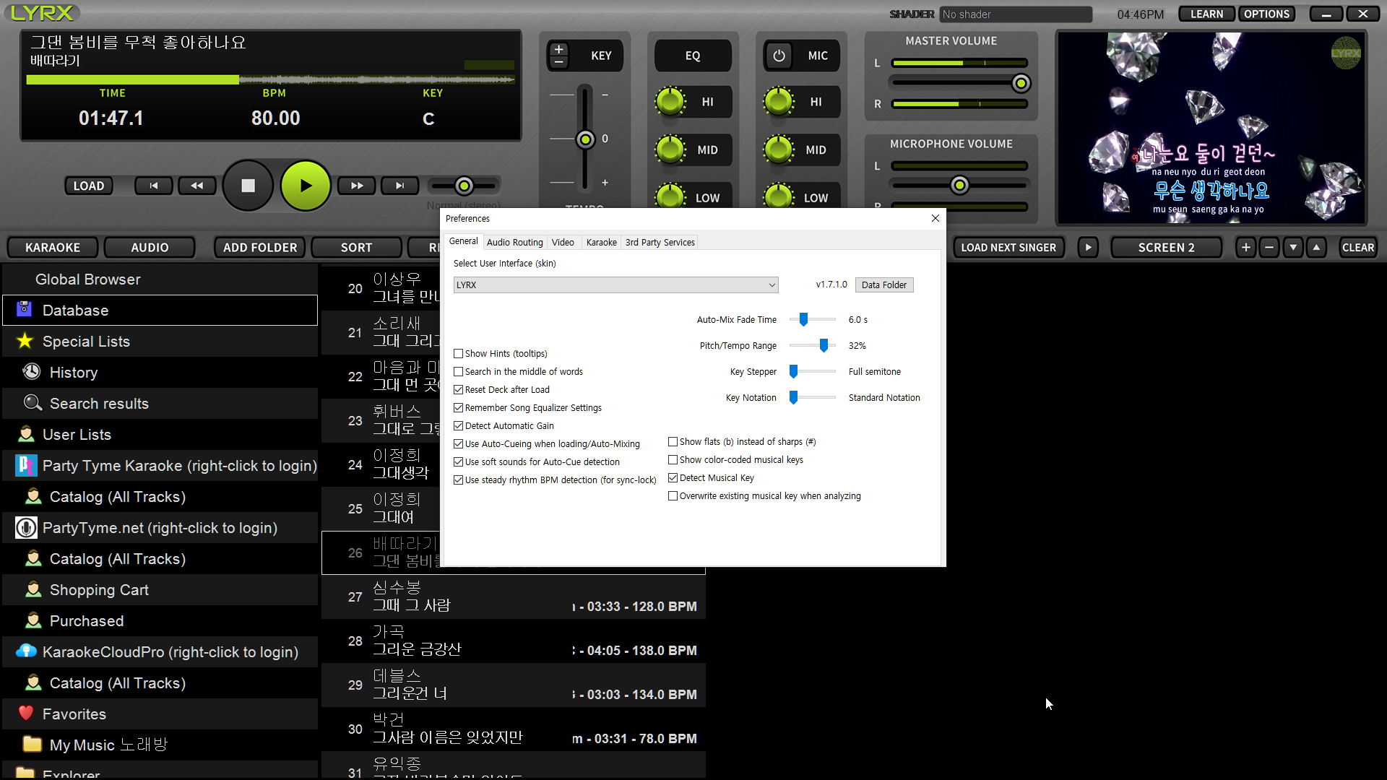Click the LOAD button

point(89,186)
